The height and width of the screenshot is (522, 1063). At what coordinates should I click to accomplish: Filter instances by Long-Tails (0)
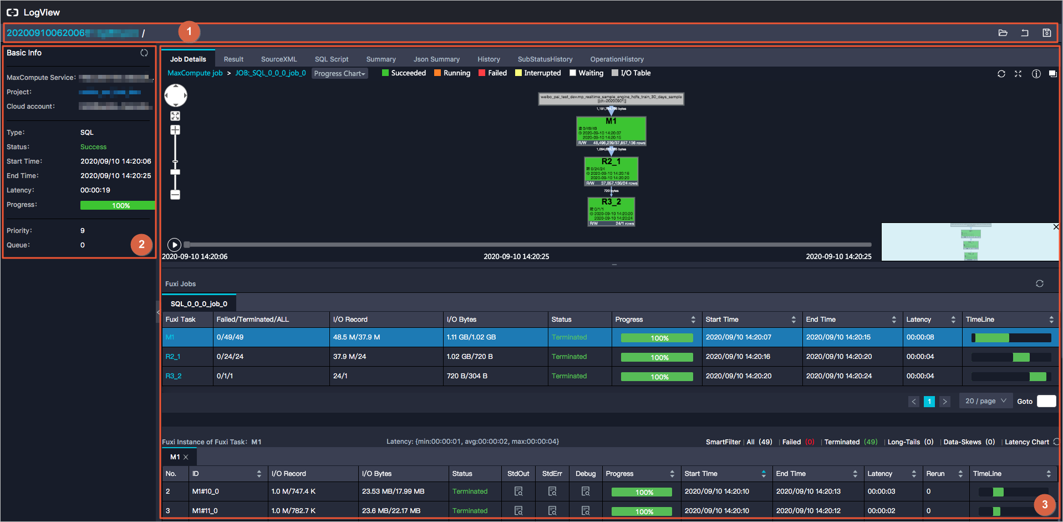tap(911, 442)
